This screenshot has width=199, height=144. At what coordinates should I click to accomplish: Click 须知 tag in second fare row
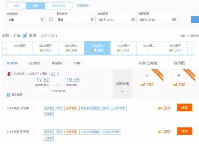click(x=59, y=132)
